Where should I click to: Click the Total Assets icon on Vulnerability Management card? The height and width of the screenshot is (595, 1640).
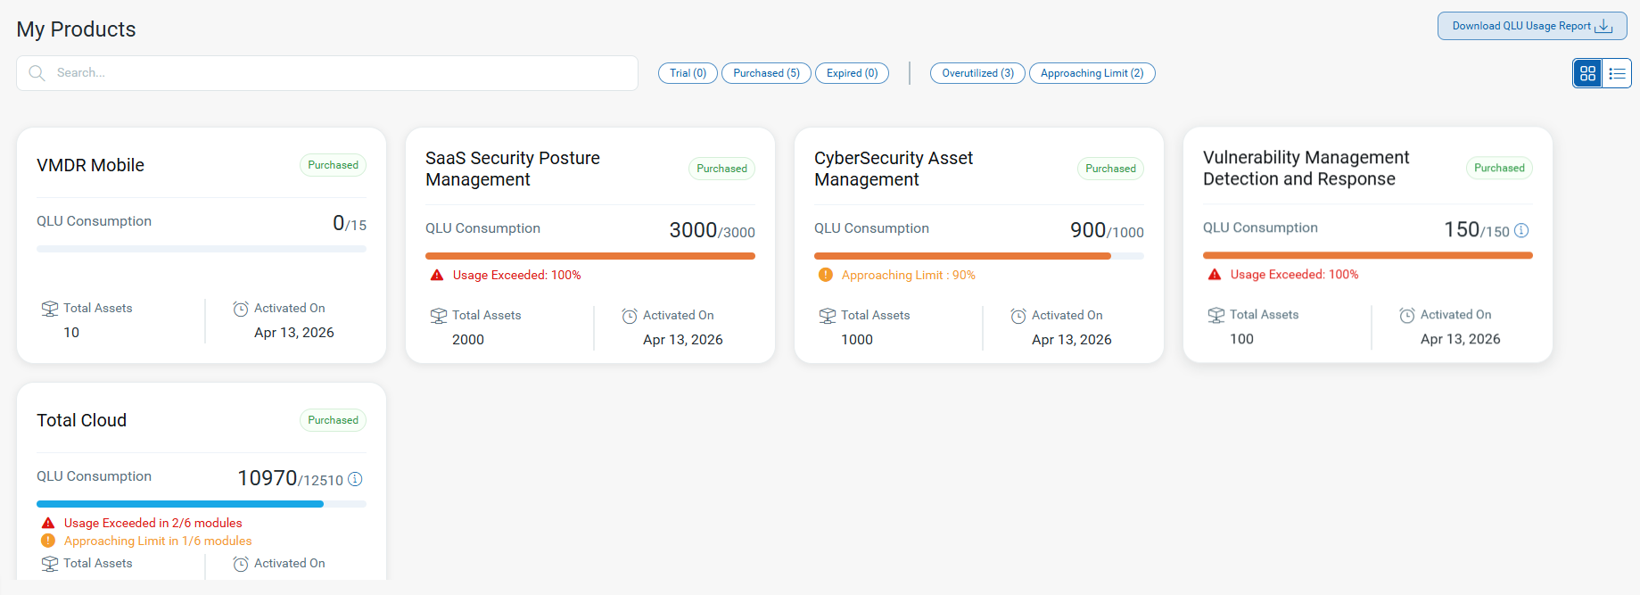tap(1216, 315)
